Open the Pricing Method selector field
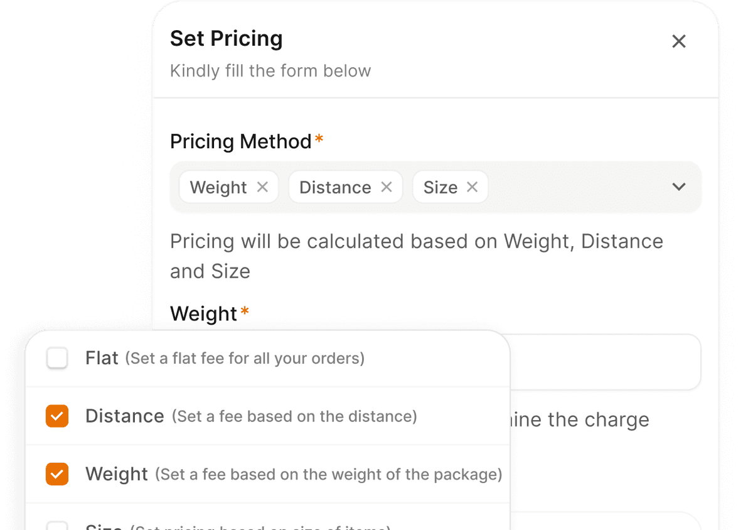Screen dimensions: 753x530 click(565, 187)
